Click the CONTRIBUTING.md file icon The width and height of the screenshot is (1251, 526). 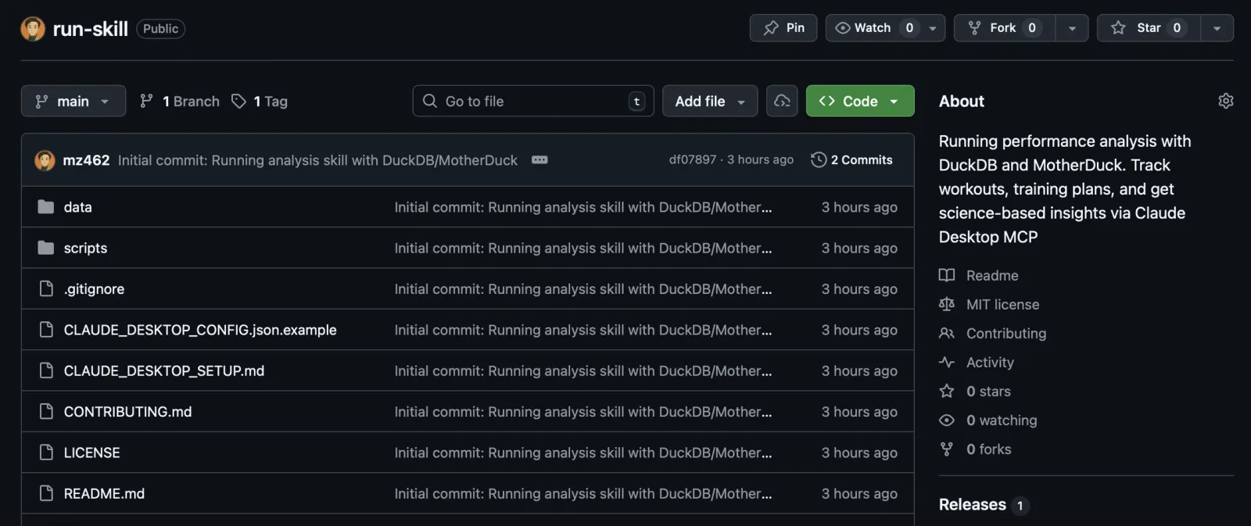(x=46, y=412)
